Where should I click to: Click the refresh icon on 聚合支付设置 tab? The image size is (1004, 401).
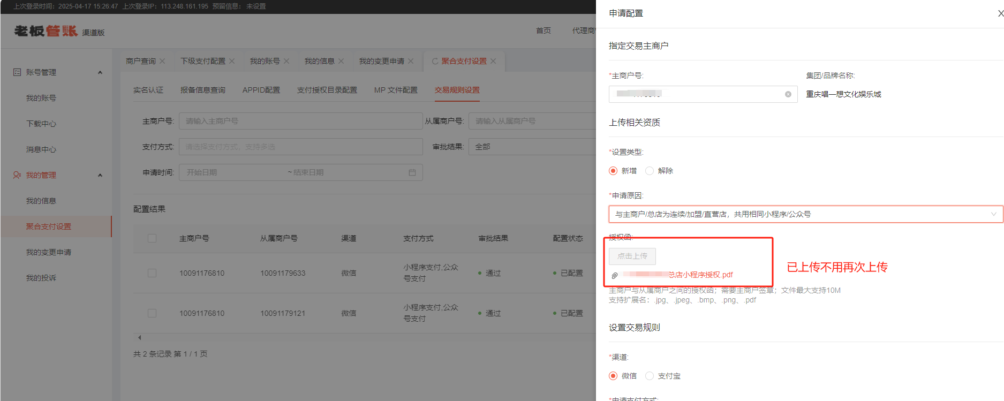pos(435,61)
